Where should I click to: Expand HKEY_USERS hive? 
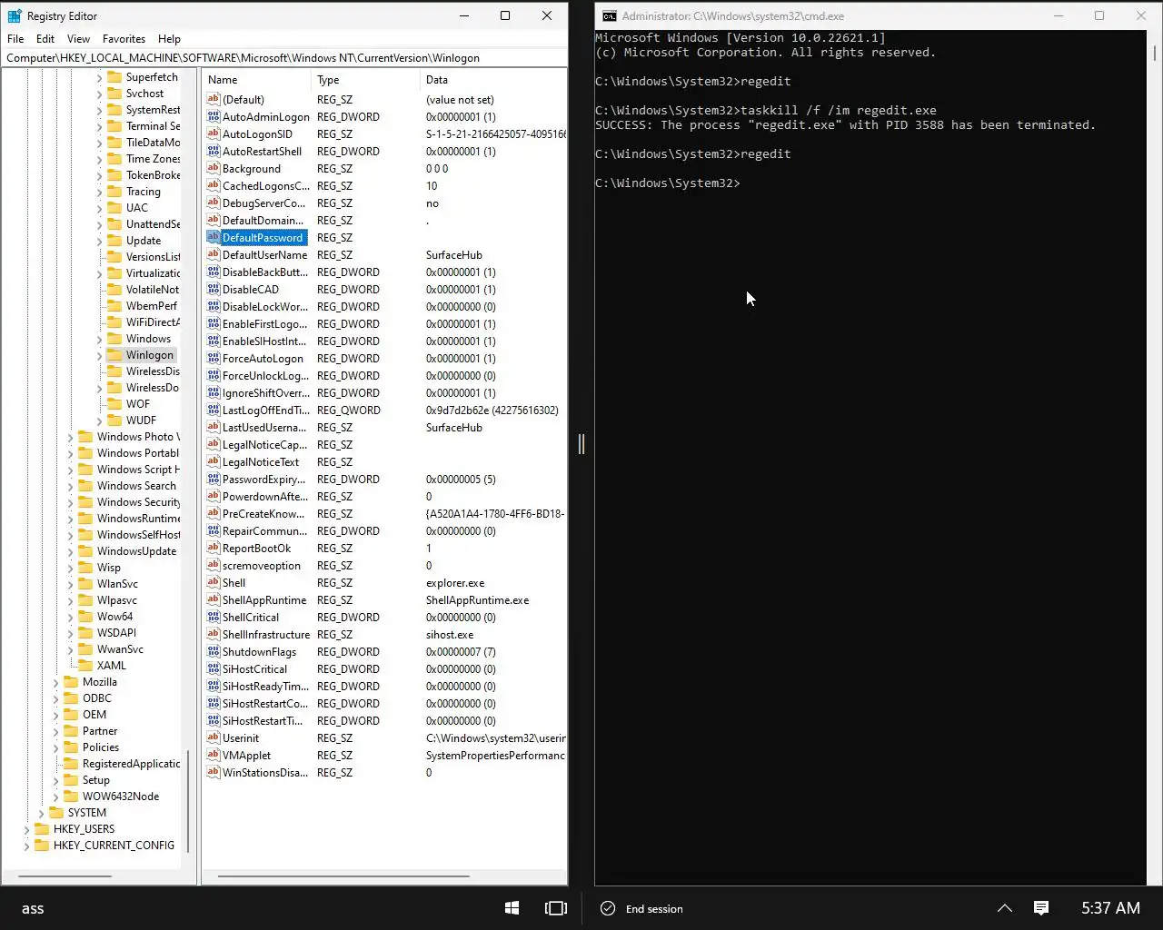(27, 829)
